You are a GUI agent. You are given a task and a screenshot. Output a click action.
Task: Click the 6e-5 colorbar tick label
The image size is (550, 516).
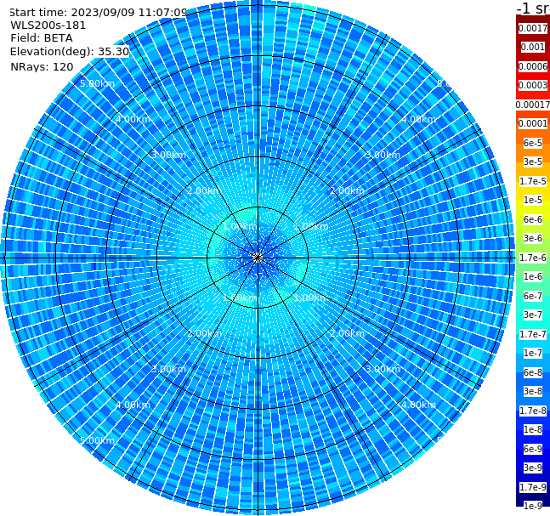pyautogui.click(x=533, y=143)
